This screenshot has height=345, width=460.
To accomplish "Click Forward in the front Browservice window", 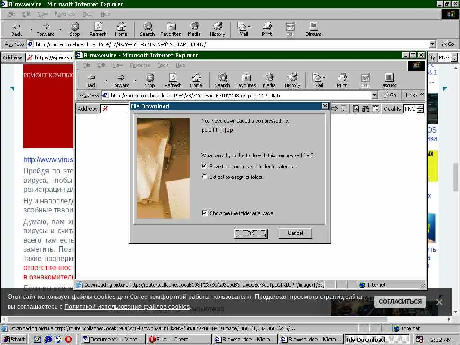I will click(120, 81).
